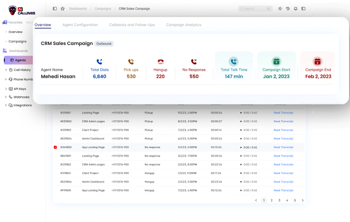This screenshot has height=222, width=350.
Task: Click the 147 min value
Action: pyautogui.click(x=233, y=76)
